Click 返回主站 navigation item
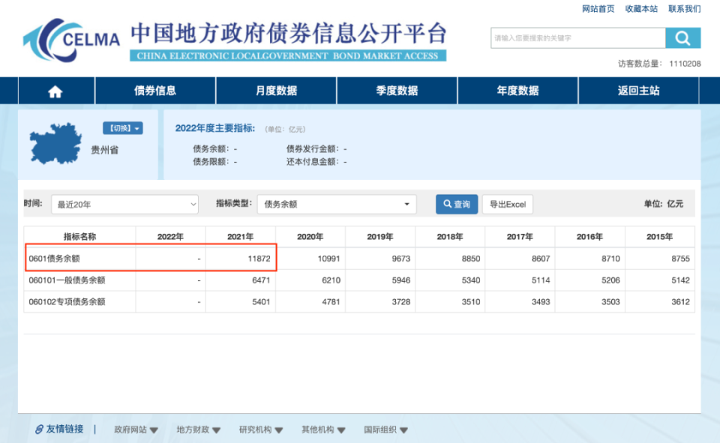720x443 pixels. tap(638, 91)
